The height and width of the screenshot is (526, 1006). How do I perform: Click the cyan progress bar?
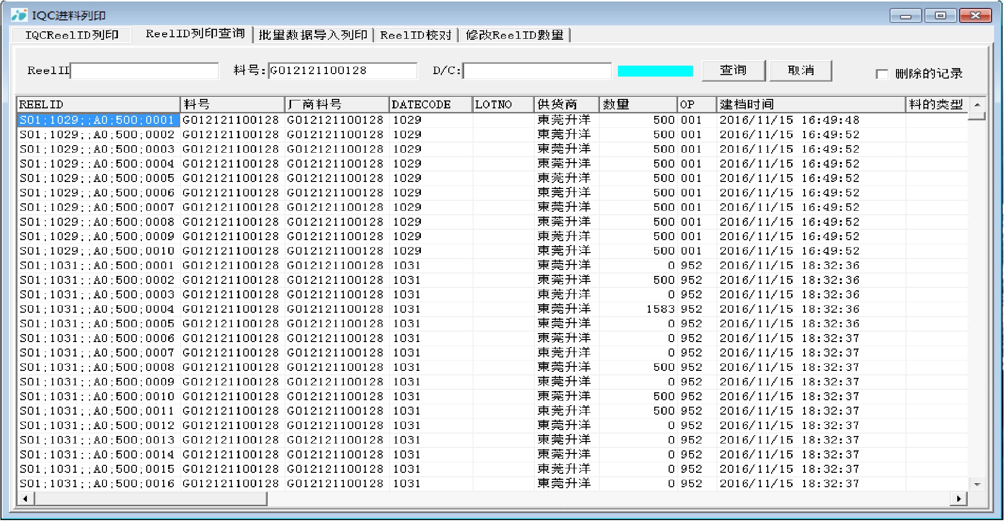(655, 71)
